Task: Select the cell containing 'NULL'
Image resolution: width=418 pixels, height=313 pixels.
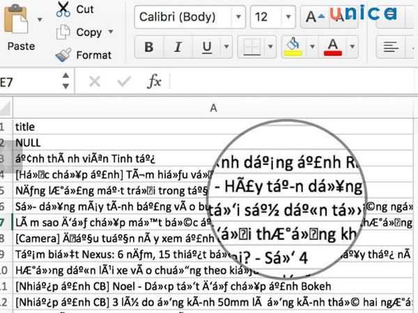Action: (213, 143)
